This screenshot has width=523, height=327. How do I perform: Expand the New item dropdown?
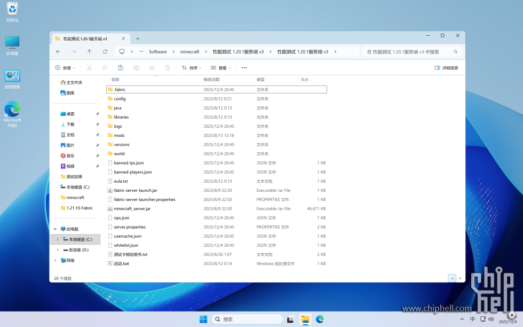[x=65, y=68]
